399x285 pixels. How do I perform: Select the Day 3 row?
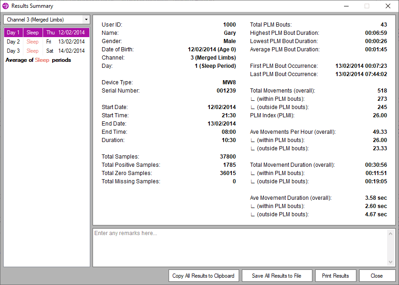[13, 51]
